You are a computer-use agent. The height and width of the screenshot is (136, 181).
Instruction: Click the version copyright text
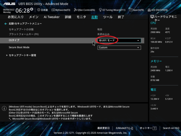[90, 133]
